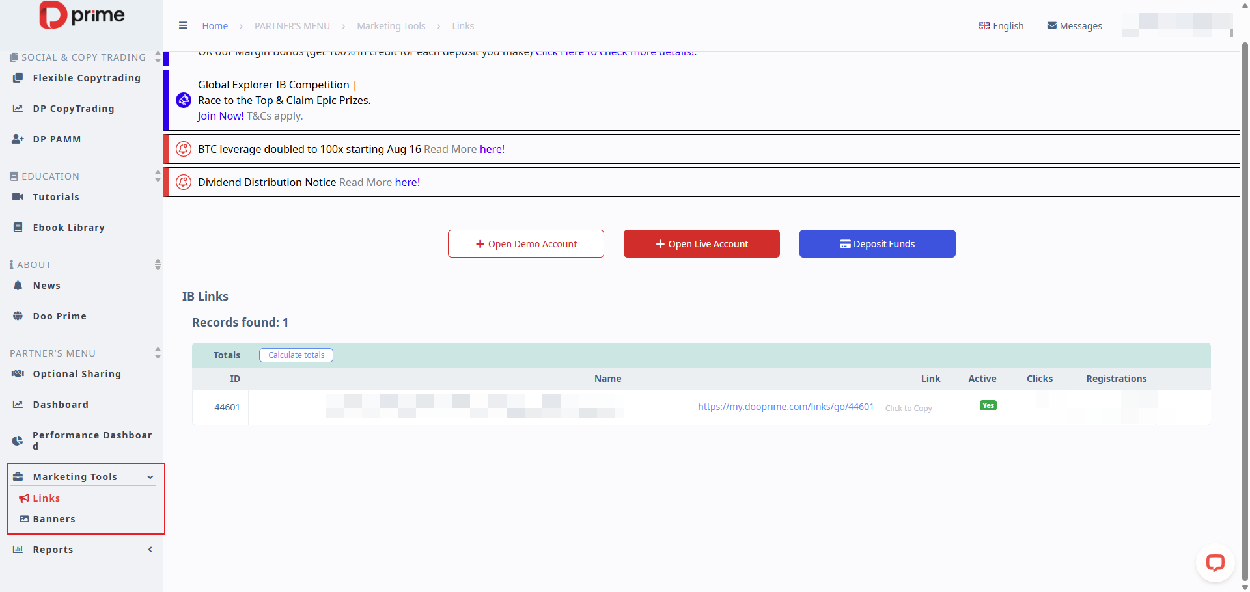The image size is (1250, 592).
Task: Click the News bell icon
Action: pyautogui.click(x=18, y=286)
